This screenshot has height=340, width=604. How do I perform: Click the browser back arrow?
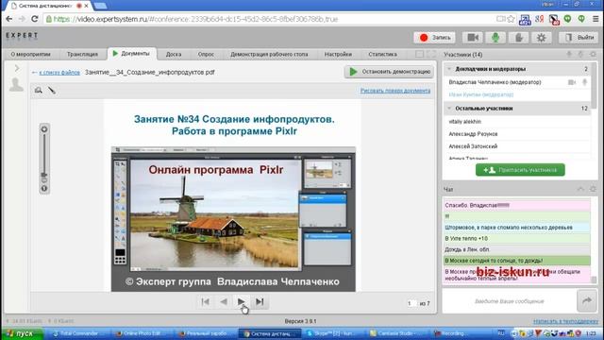pyautogui.click(x=8, y=19)
